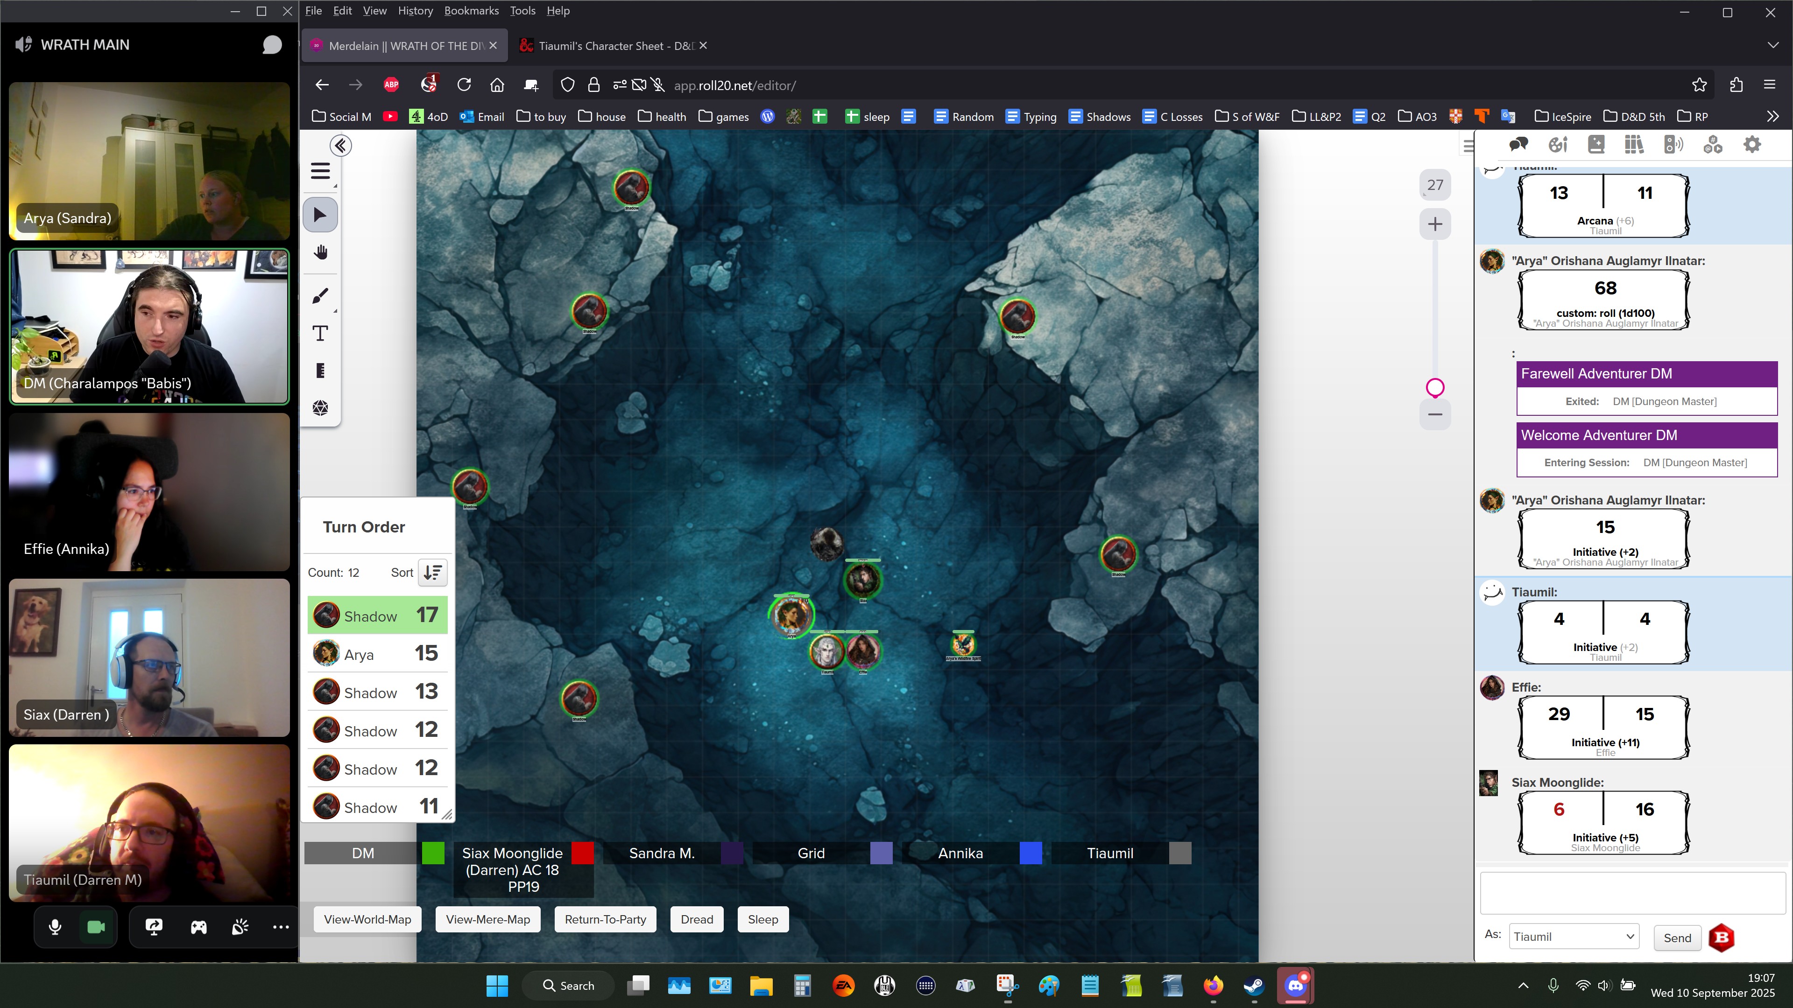Image resolution: width=1793 pixels, height=1008 pixels.
Task: Send the chat message
Action: (1677, 938)
